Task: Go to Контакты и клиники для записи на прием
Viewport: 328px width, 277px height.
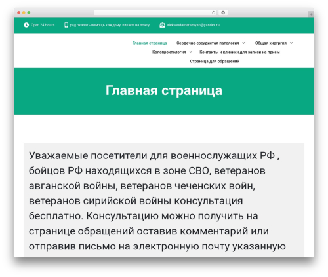Action: pos(239,52)
